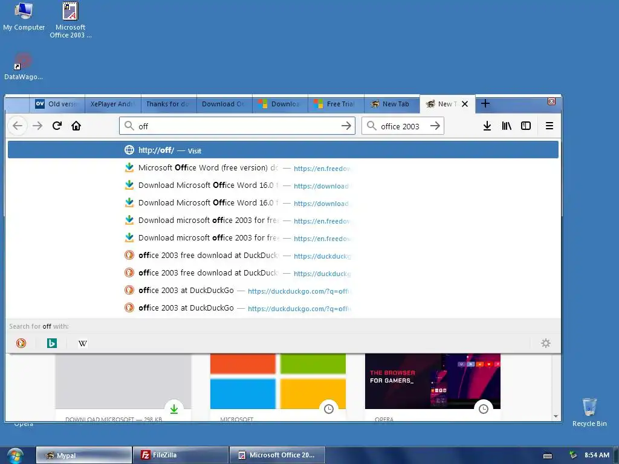Select first 'office 2003 free download at DuckDuckGo' suggestion
Viewport: 619px width, 464px height.
coord(283,256)
